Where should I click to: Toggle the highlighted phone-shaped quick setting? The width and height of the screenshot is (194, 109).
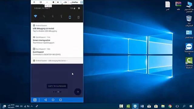pos(70,17)
